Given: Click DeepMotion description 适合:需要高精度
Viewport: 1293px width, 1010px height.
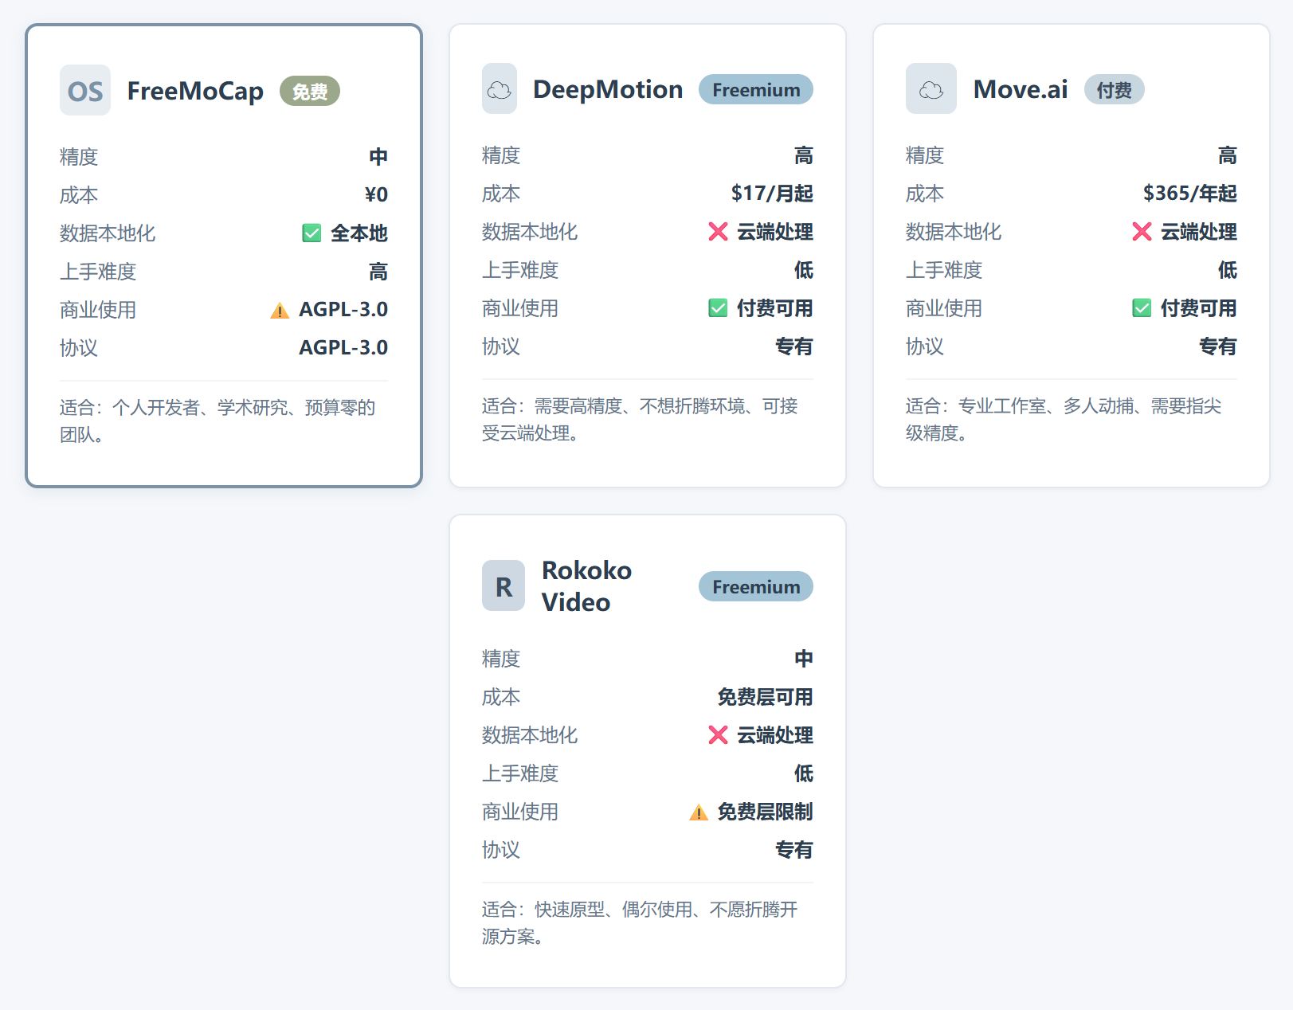Looking at the screenshot, I should click(640, 420).
